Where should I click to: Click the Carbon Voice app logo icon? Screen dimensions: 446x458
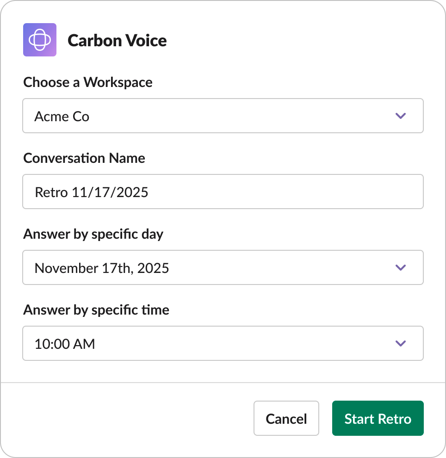tap(40, 40)
